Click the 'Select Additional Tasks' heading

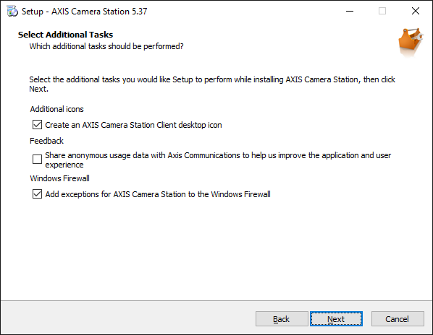coord(65,35)
